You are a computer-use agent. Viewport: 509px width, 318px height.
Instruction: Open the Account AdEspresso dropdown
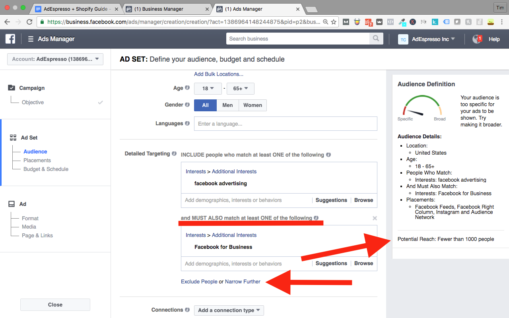(x=55, y=59)
